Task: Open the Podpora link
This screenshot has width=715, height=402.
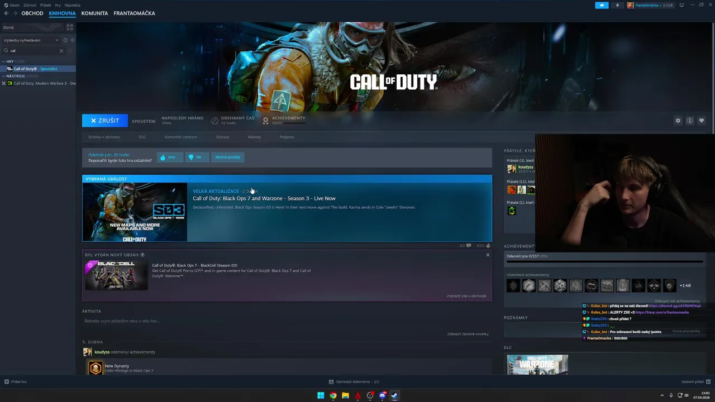Action: coord(287,137)
